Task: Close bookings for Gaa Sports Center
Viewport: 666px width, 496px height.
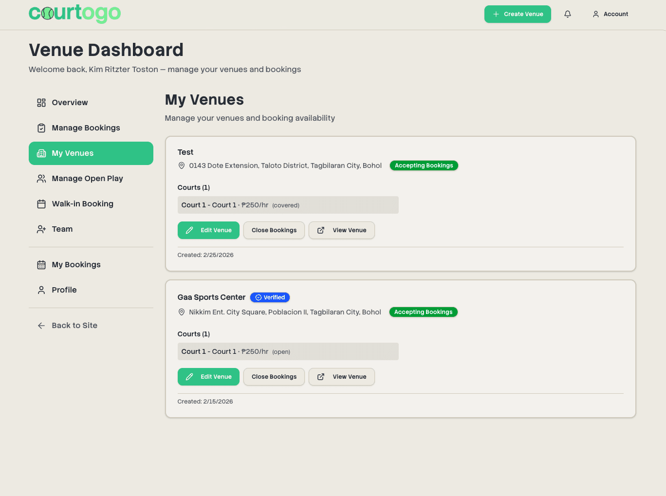Action: click(274, 377)
